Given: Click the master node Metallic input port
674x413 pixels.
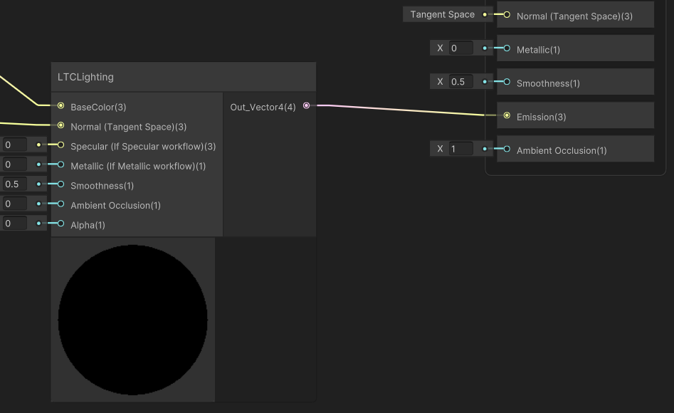Looking at the screenshot, I should tap(507, 48).
